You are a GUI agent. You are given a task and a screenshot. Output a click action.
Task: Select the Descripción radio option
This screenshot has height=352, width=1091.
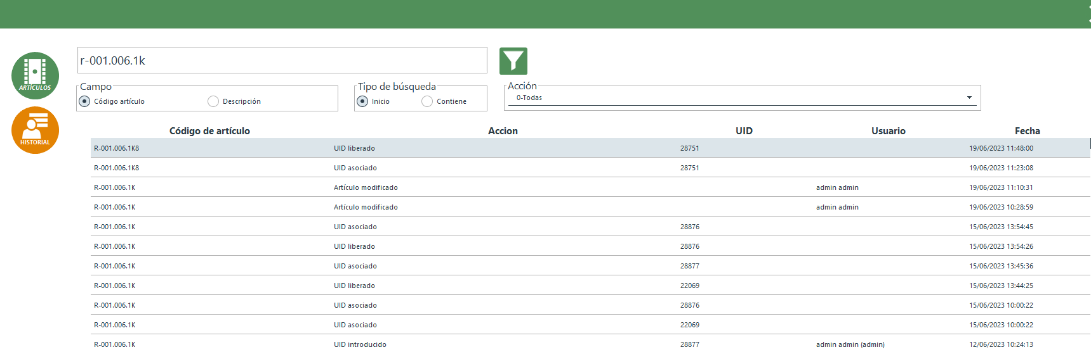[x=213, y=101]
